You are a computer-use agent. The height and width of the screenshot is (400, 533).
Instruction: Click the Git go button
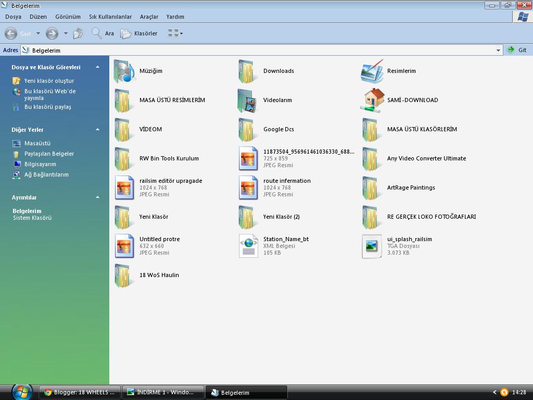click(517, 50)
